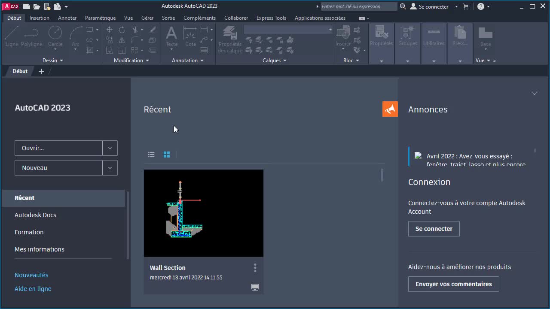Open the Collaborer ribbon tab
This screenshot has width=550, height=309.
(x=236, y=18)
